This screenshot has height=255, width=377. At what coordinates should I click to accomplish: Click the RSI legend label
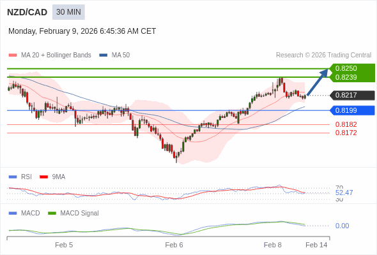coord(26,177)
